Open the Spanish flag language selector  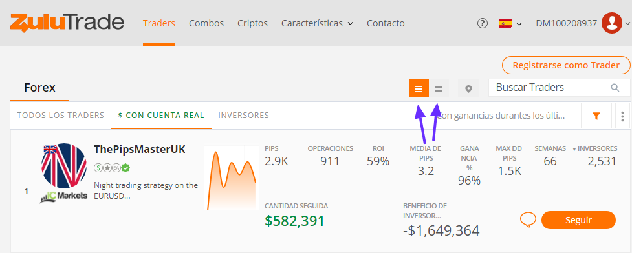[x=510, y=23]
